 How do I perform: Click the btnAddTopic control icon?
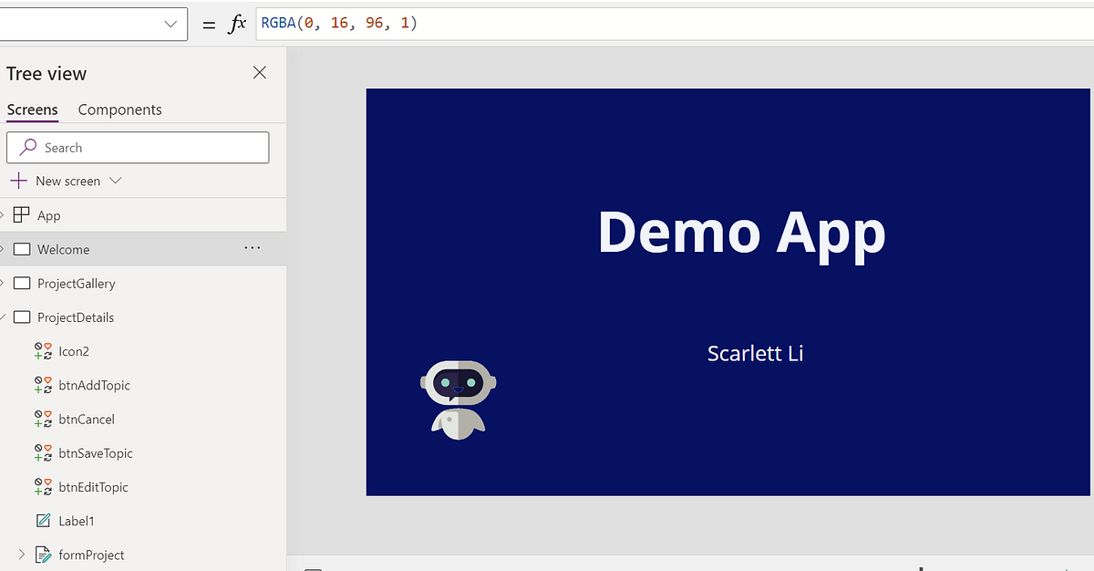point(43,385)
